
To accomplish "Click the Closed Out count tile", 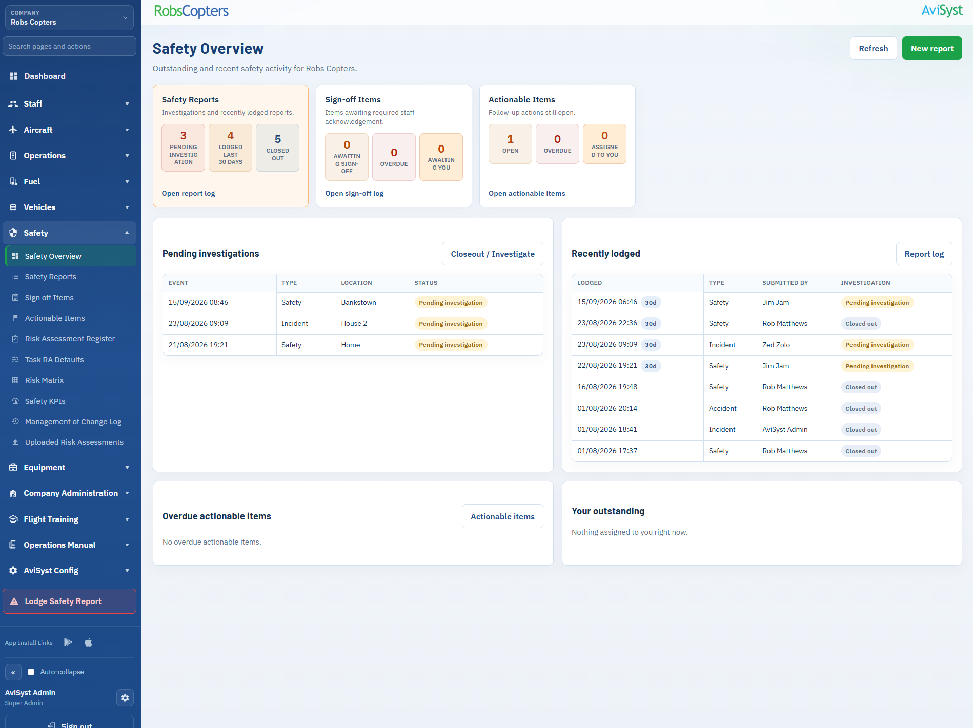I will 277,148.
